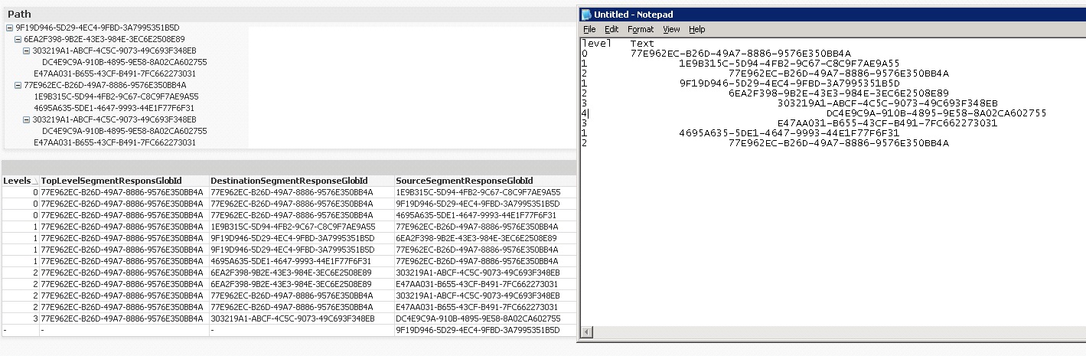This screenshot has height=356, width=1086.
Task: Collapse 303219A1 node under 6EA2F398 in tree
Action: coord(27,51)
